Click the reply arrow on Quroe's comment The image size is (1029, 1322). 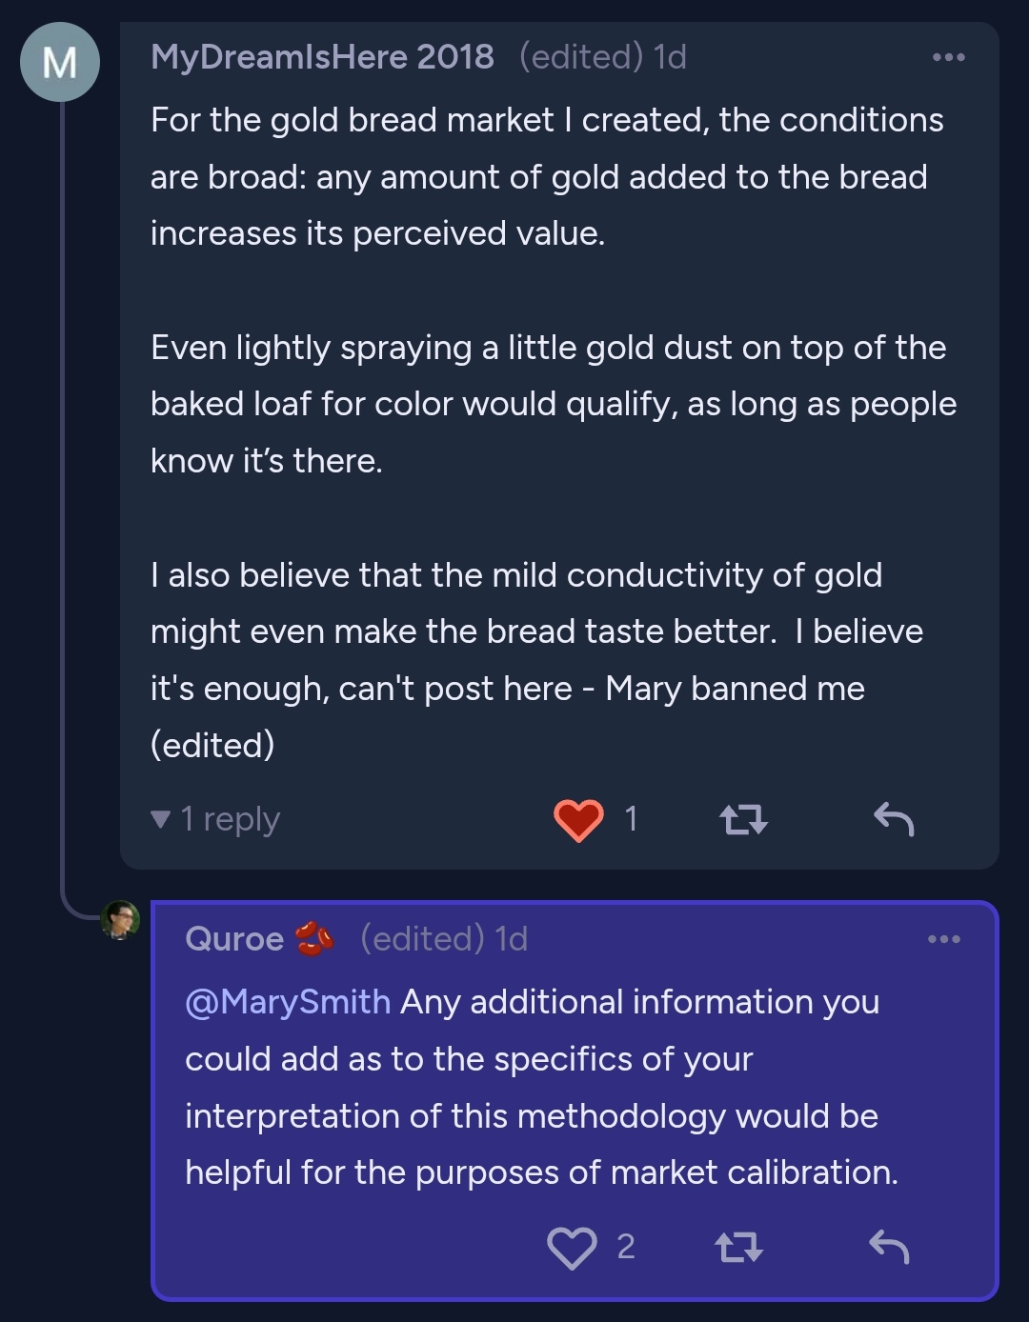pyautogui.click(x=889, y=1247)
